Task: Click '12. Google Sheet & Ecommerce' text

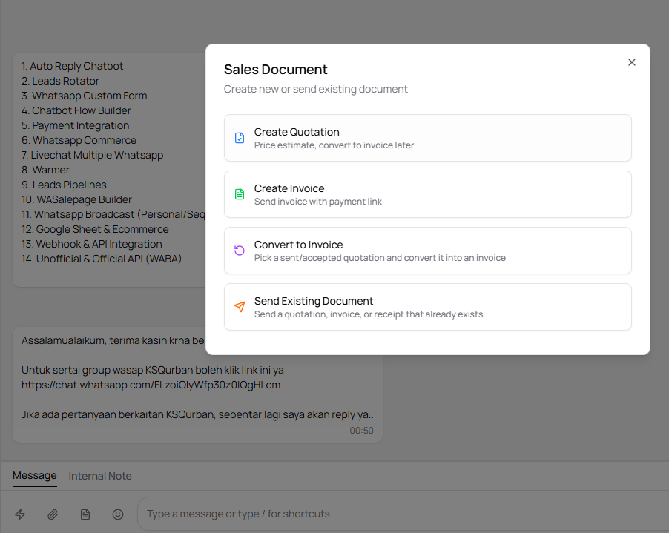Action: pos(95,229)
